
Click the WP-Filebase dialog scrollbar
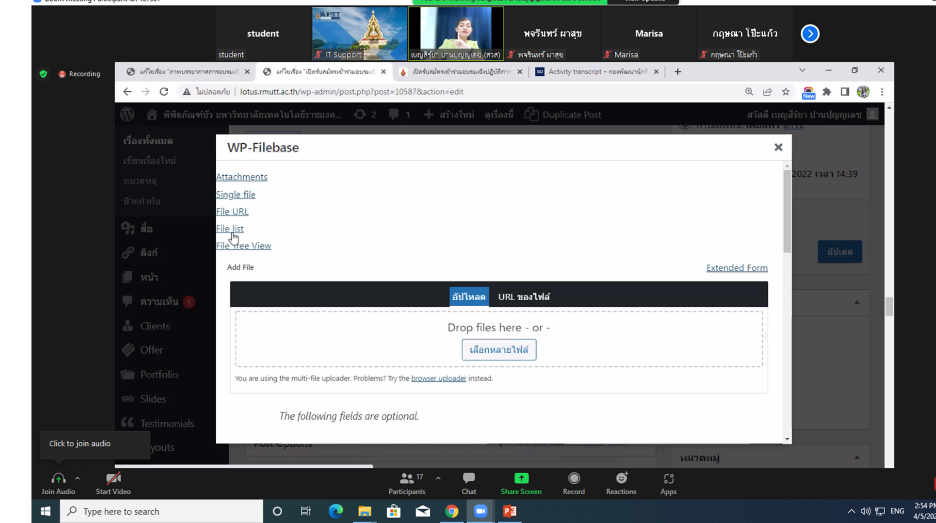tap(787, 211)
